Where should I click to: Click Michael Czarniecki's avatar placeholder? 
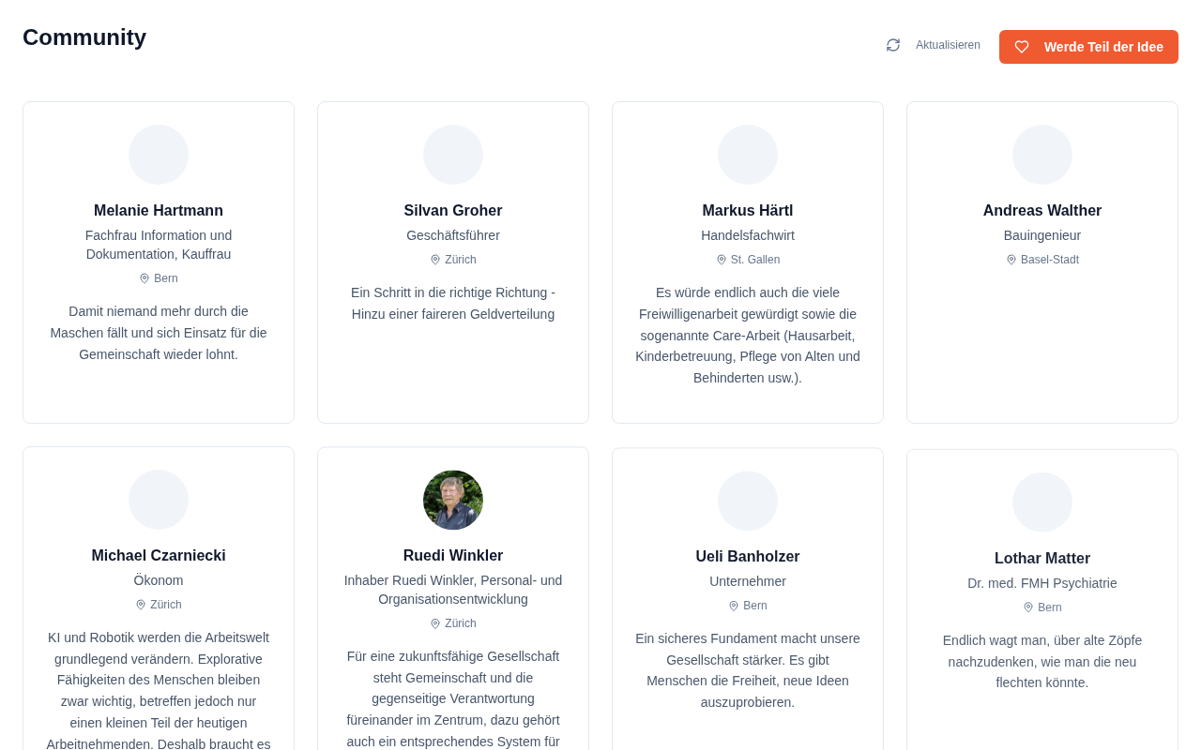159,500
